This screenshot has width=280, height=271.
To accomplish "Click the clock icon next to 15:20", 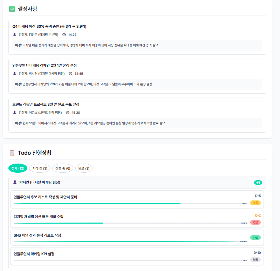I will pyautogui.click(x=68, y=113).
